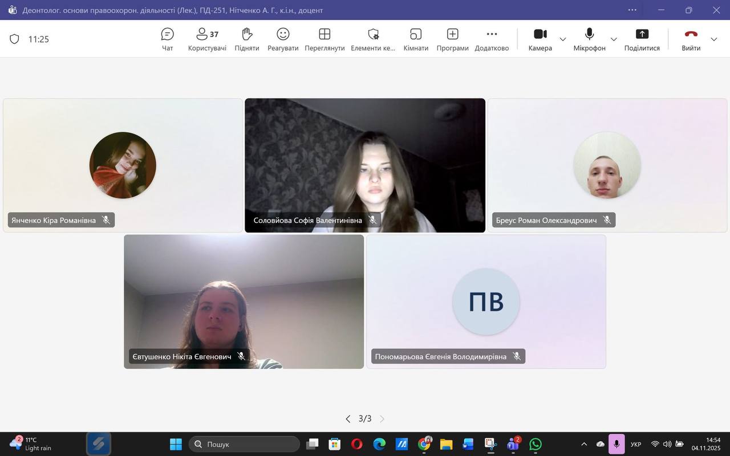Open Реагувати reactions menu

click(283, 39)
